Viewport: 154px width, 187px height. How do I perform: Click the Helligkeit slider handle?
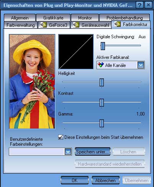coord(102,83)
